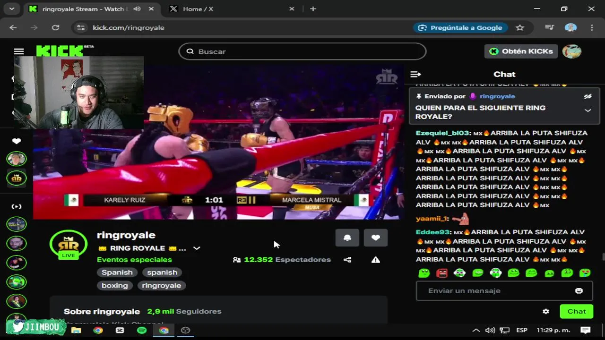Viewport: 605px width, 340px height.
Task: Open Chrome media controls icon
Action: point(549,27)
